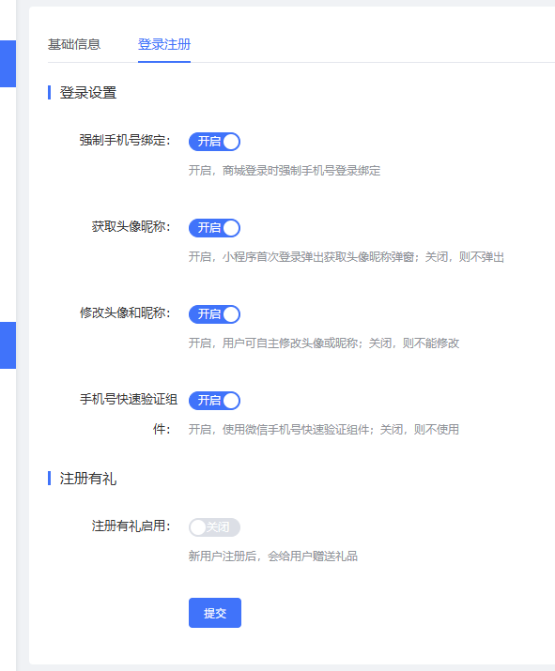This screenshot has width=555, height=671.
Task: Click the 修改头像和昵称 field label
Action: click(125, 313)
